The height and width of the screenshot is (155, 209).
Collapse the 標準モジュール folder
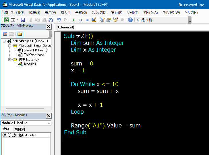(x=9, y=59)
